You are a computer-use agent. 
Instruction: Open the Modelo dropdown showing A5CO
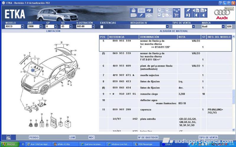[22, 26]
